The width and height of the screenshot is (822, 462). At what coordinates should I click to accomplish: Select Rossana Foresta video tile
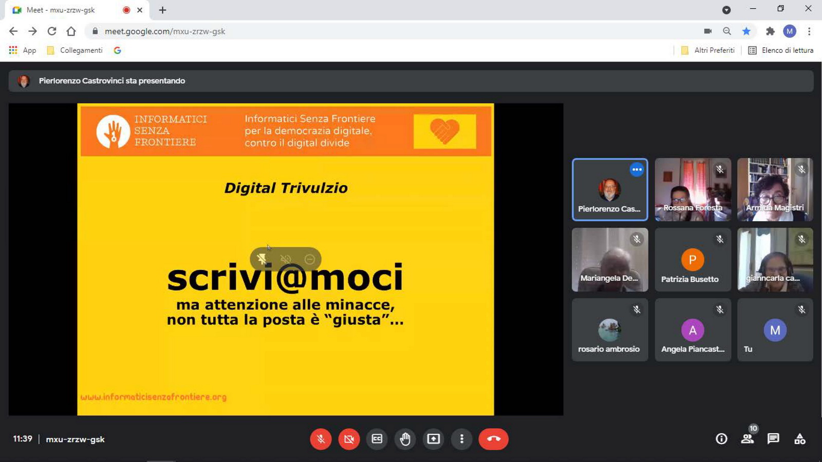tap(693, 189)
